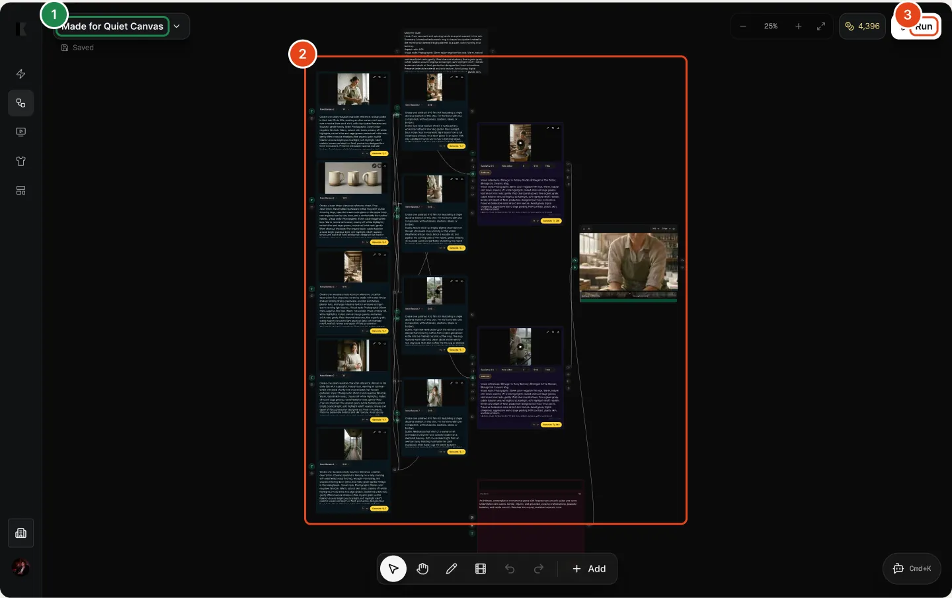The image size is (952, 598).
Task: Open the 4,396 credits balance
Action: pyautogui.click(x=862, y=26)
